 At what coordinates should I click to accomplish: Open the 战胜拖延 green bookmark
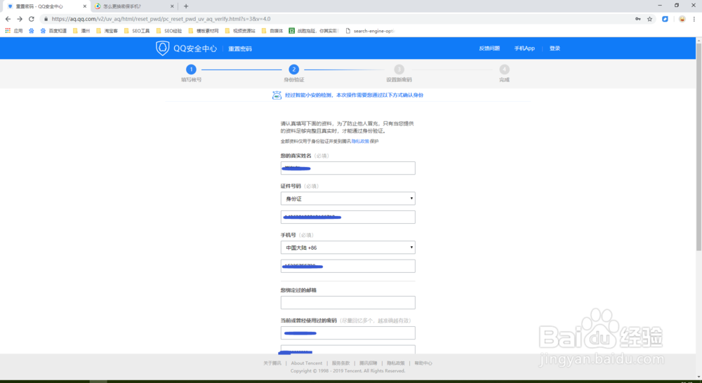pyautogui.click(x=313, y=31)
